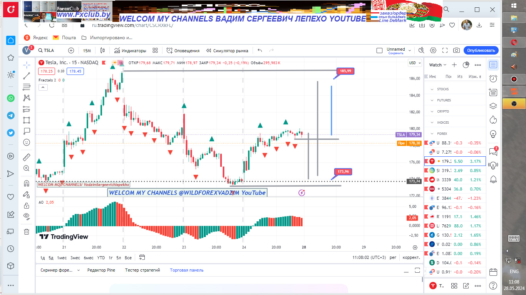
Task: Select the 1мес date range
Action: point(62,258)
